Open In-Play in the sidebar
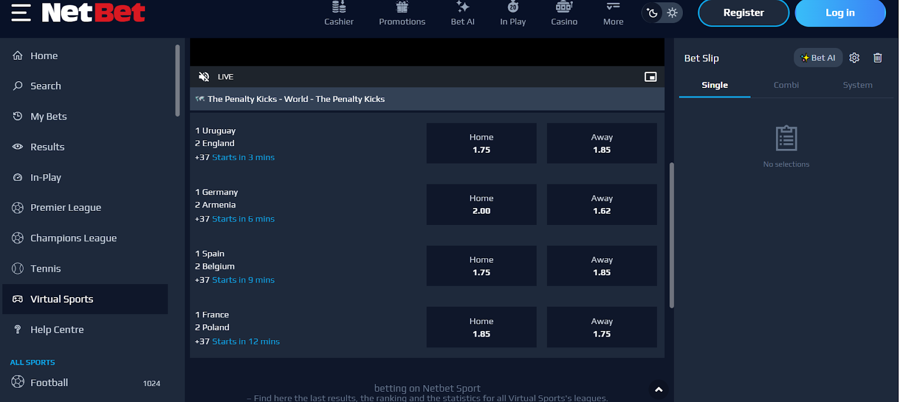This screenshot has width=903, height=402. coord(85,177)
